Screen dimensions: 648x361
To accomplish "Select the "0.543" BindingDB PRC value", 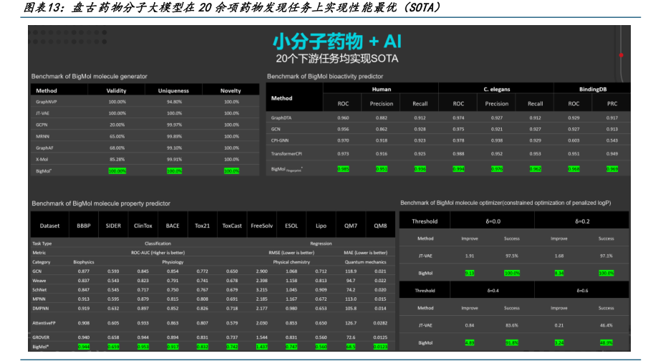I will point(612,140).
